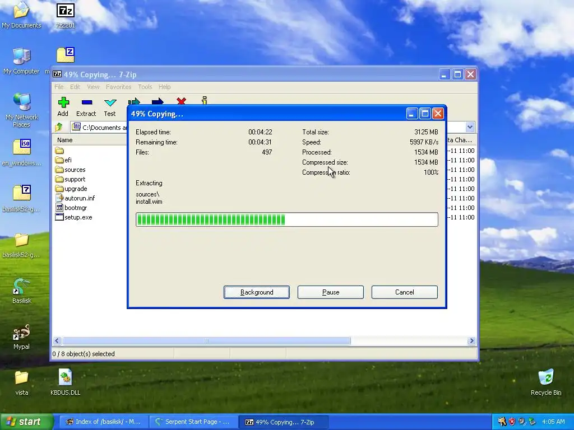Select the sources folder in file list
The height and width of the screenshot is (430, 574).
(70, 170)
